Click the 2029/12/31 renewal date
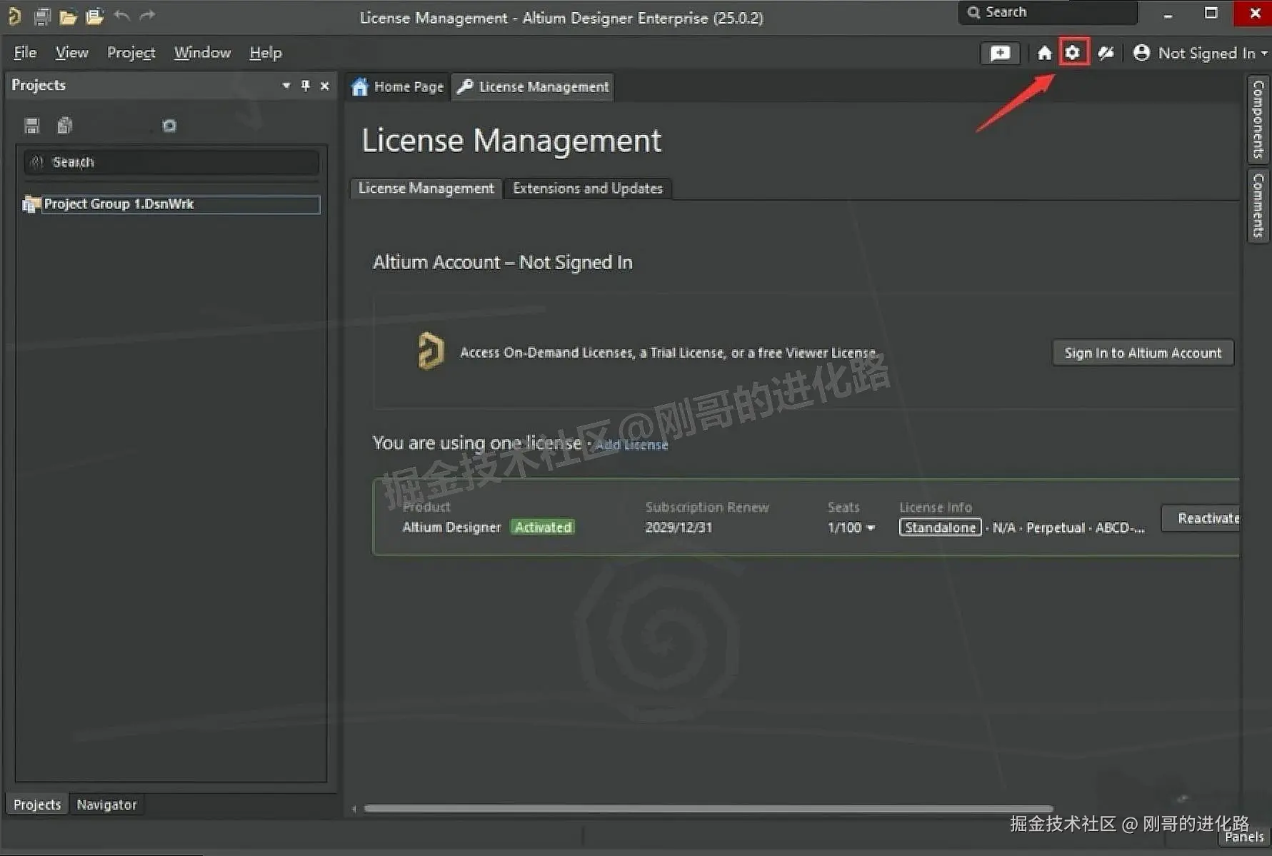The image size is (1272, 856). tap(678, 528)
